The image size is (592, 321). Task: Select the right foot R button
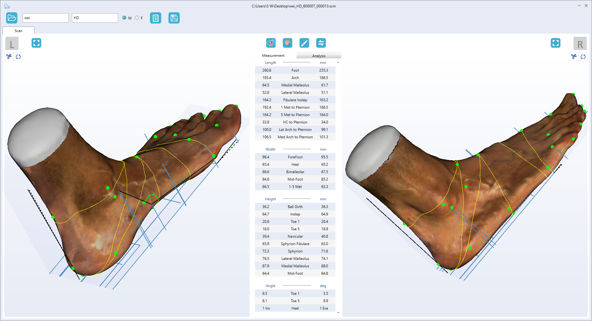click(x=580, y=44)
